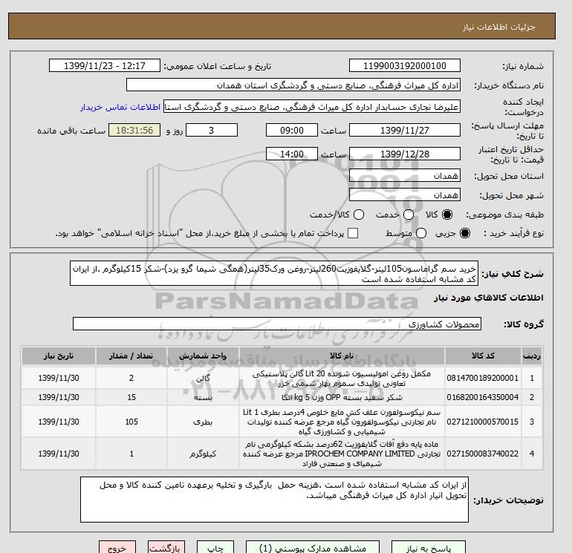572x553 pixels.
Task: Click the delivery province field همدان
Action: (x=405, y=176)
